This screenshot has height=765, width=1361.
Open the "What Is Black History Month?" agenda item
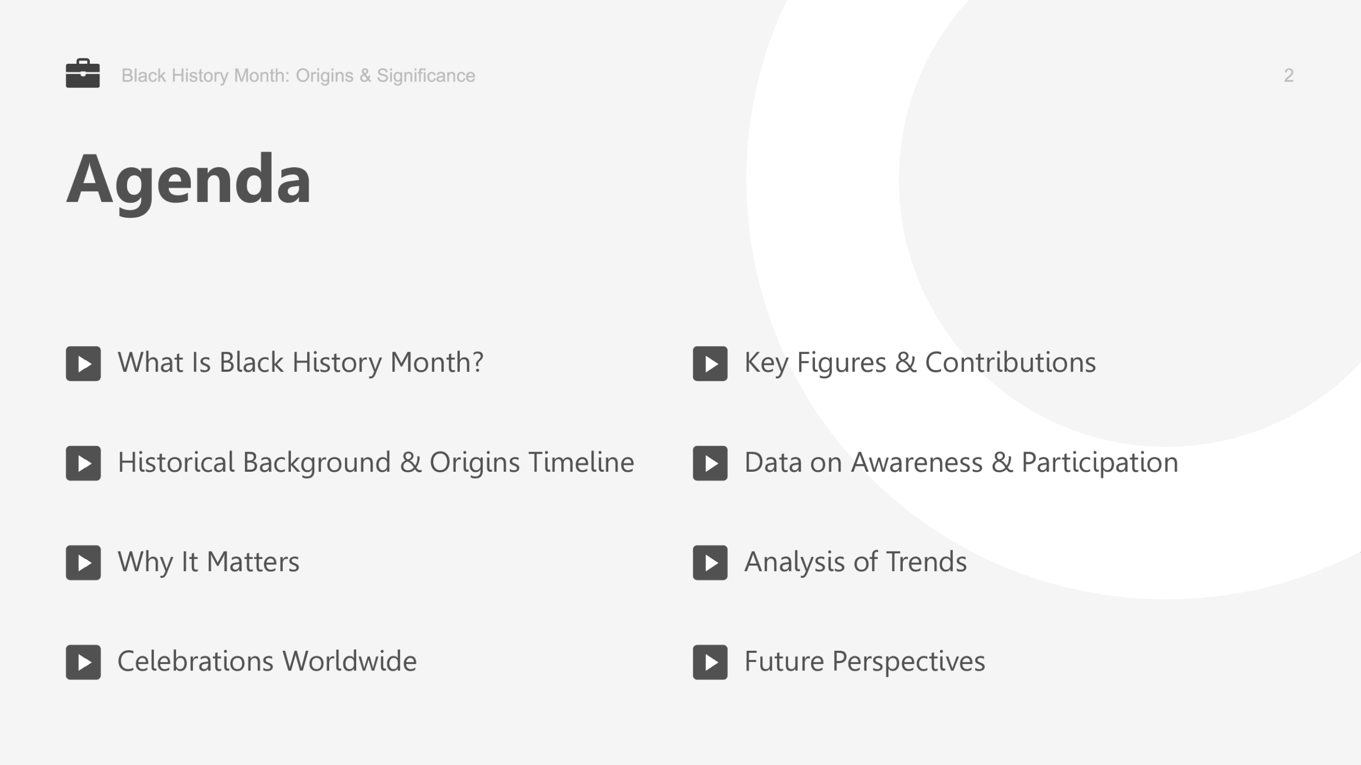pos(300,363)
